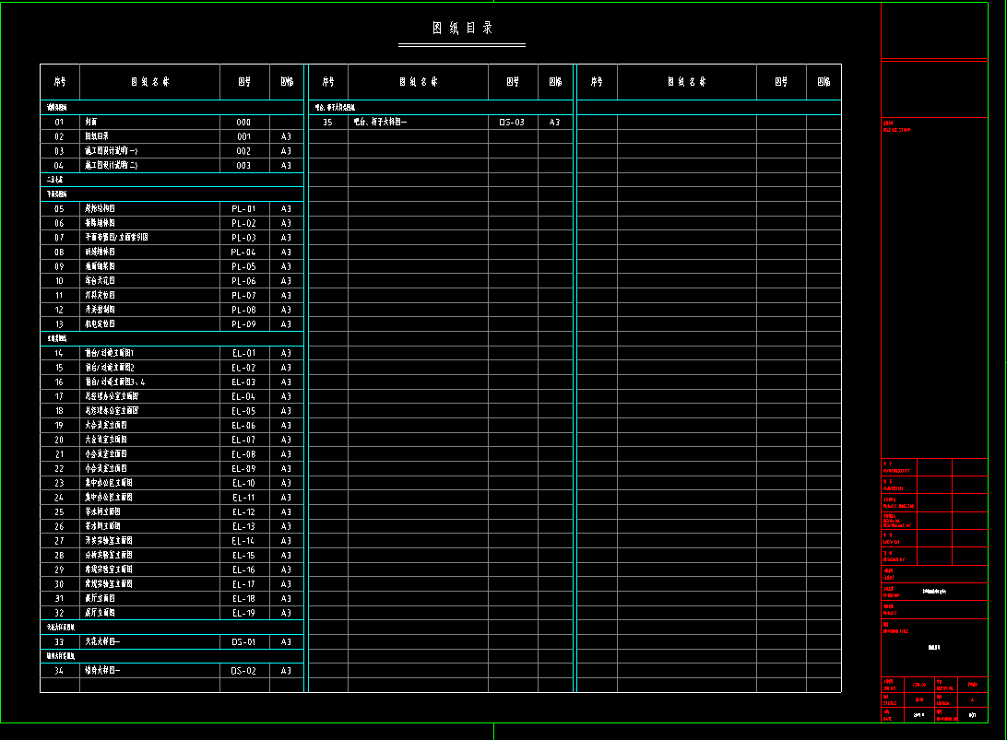Select the PL-01 drawing number cell

[x=243, y=209]
